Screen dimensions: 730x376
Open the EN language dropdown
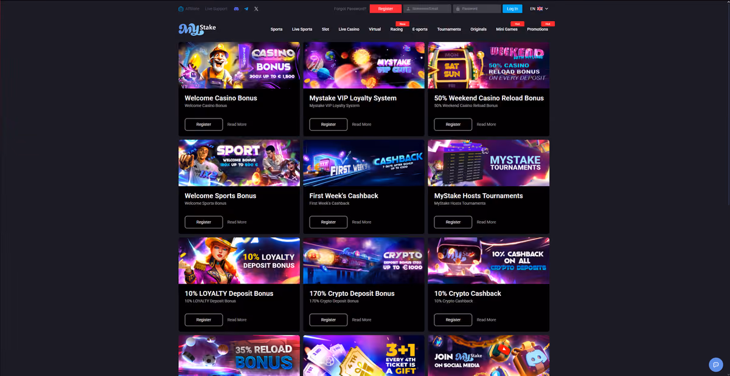[539, 9]
